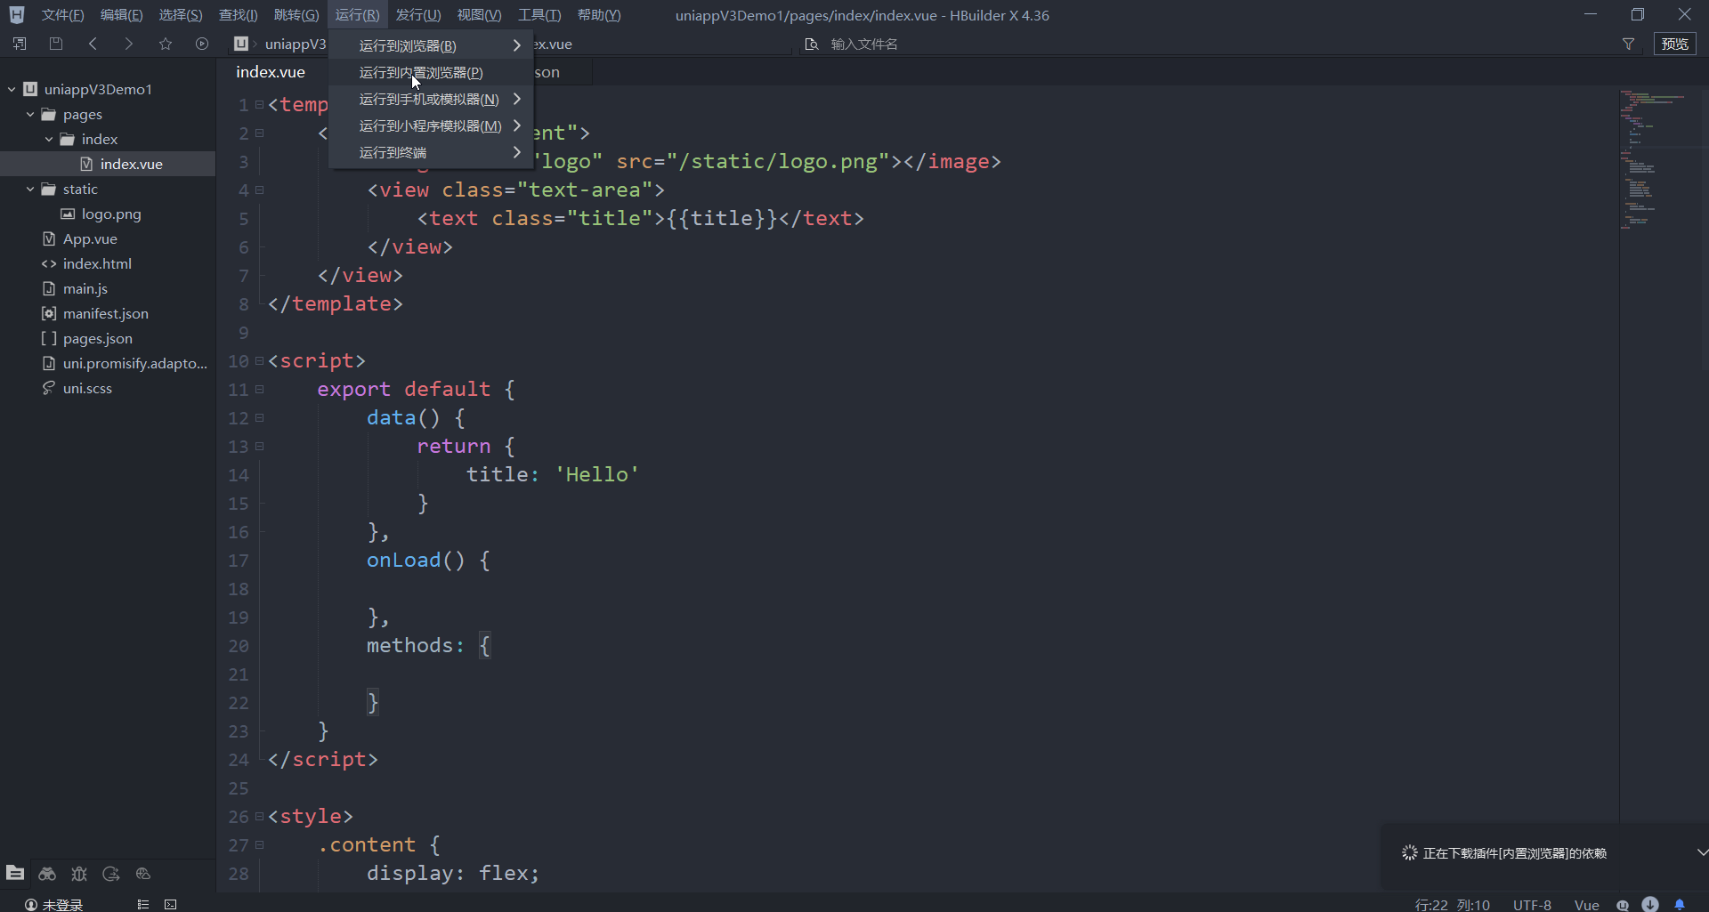Open pages.json in the file tree

(x=98, y=338)
